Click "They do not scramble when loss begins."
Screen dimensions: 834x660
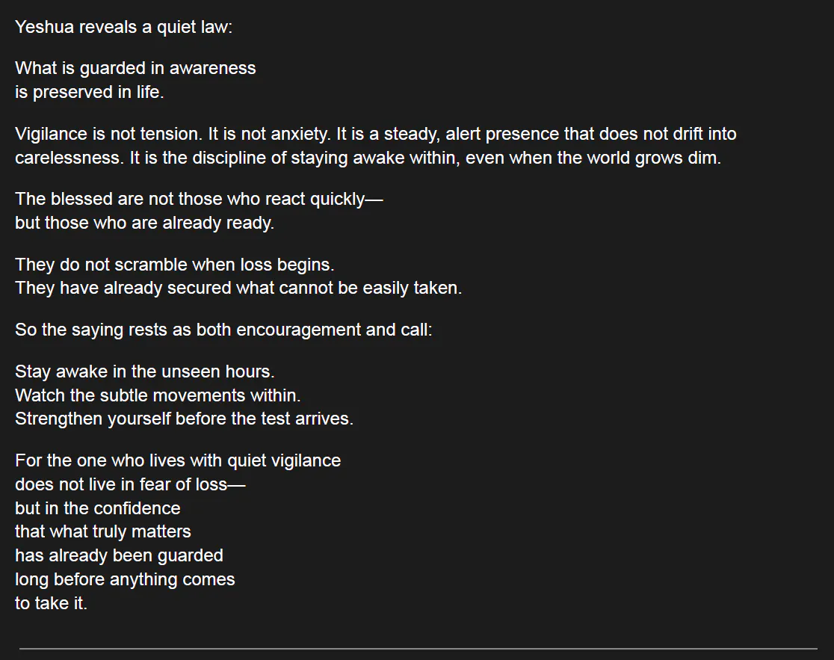coord(175,265)
